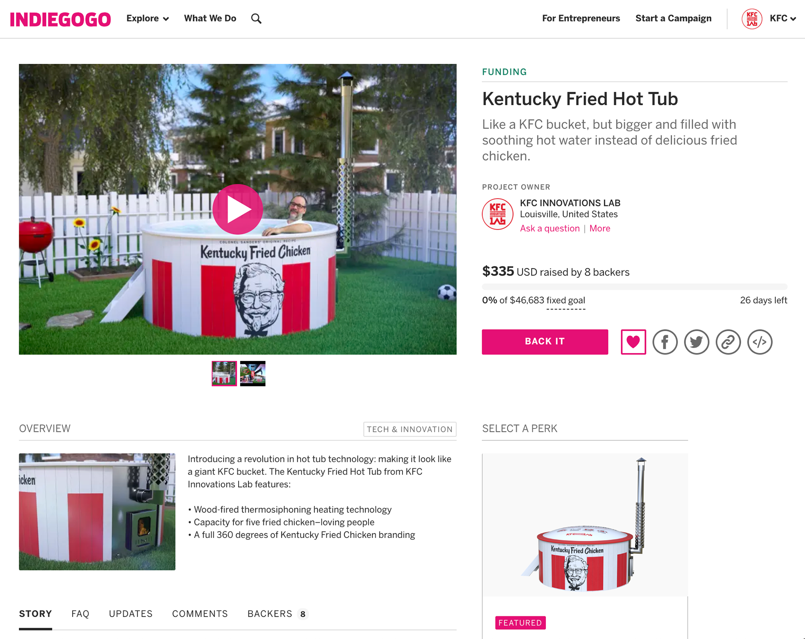Share campaign on Facebook
The width and height of the screenshot is (805, 639).
[665, 342]
